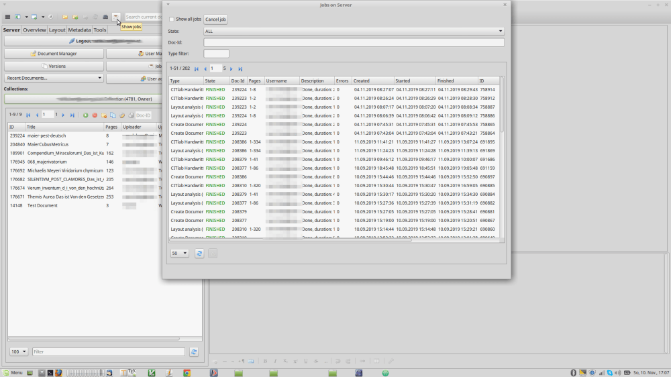Click the reload icon in Jobs dialog
Screen dimensions: 671x377
(199, 253)
